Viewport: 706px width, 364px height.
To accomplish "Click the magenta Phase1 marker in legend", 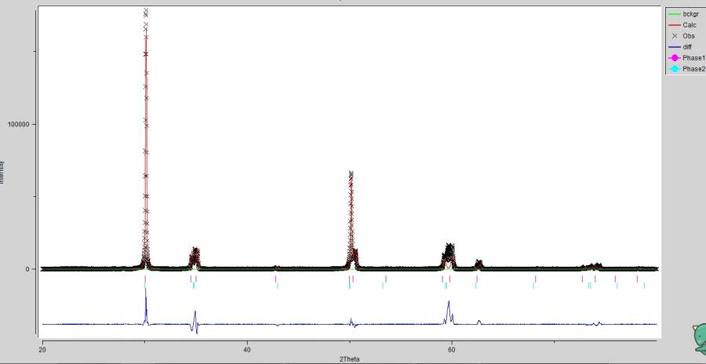I will [x=674, y=58].
